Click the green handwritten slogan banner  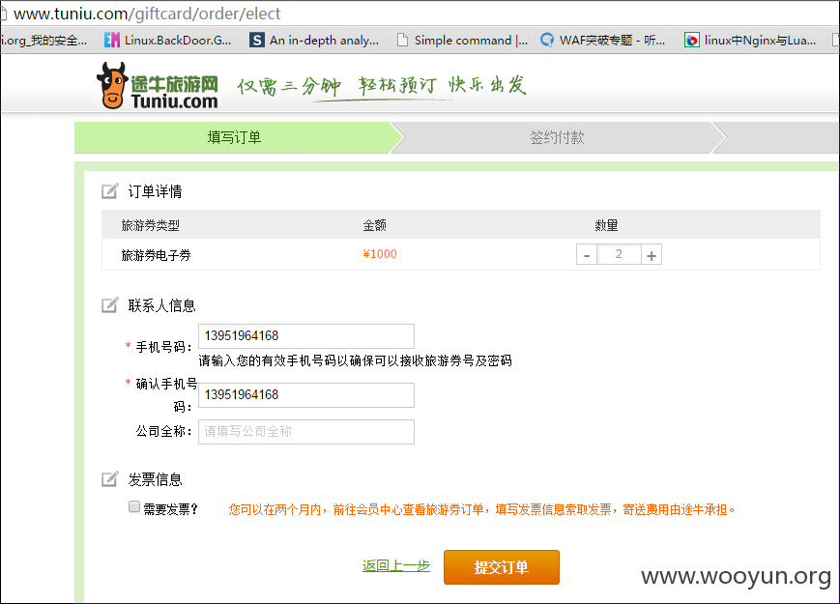pos(382,86)
